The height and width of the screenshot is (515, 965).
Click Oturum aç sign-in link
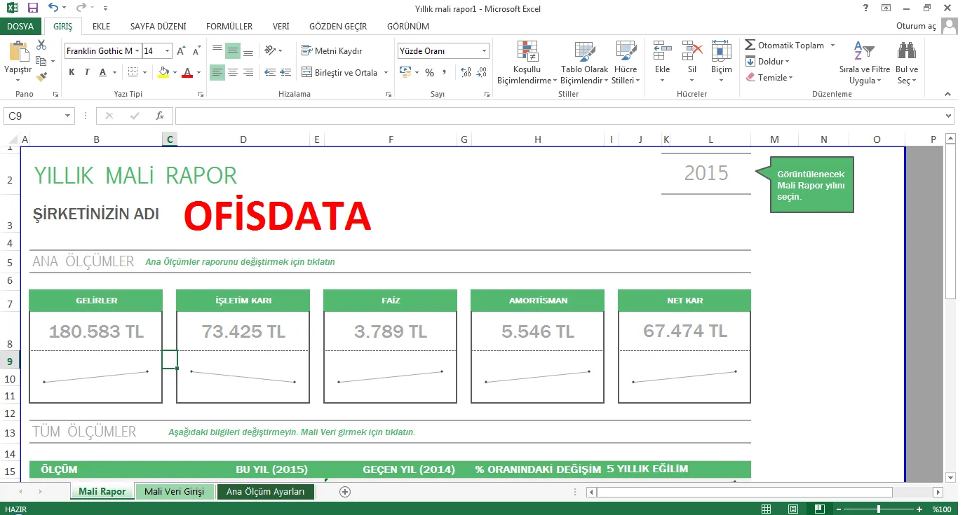point(916,26)
